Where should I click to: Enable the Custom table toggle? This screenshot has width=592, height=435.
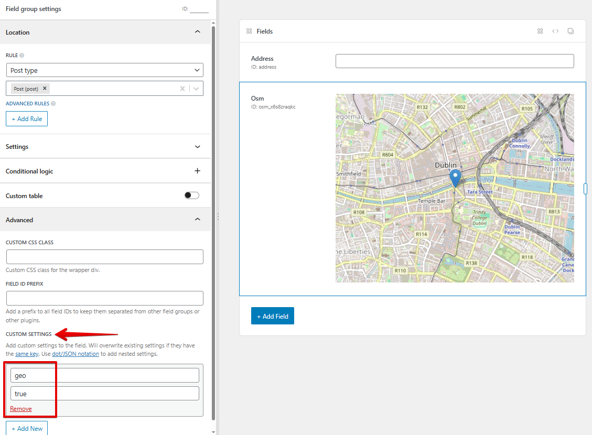tap(192, 194)
